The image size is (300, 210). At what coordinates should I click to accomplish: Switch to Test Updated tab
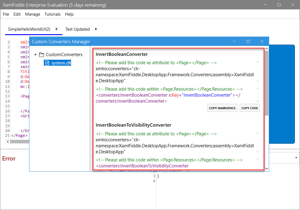pos(77,29)
